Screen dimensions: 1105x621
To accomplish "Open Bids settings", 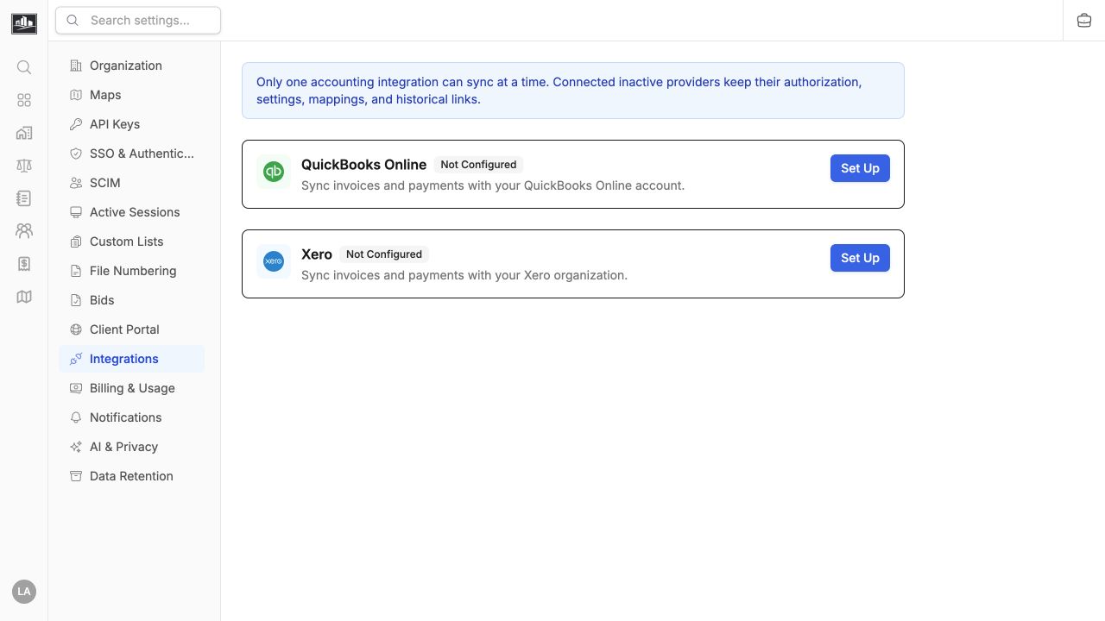I will (132, 300).
